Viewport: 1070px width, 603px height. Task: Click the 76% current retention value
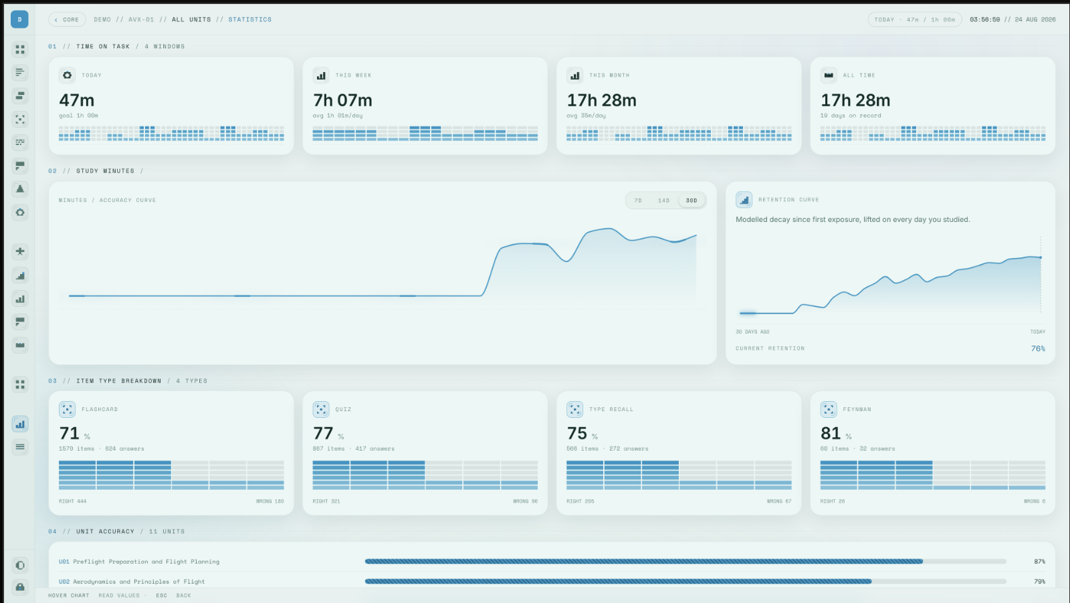pyautogui.click(x=1038, y=348)
